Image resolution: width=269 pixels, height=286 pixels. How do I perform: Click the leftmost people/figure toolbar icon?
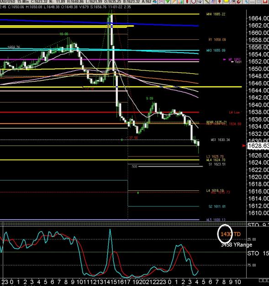click(155, 2)
